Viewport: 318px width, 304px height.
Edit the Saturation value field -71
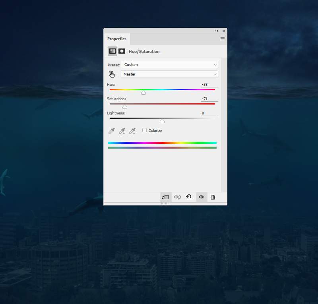pos(209,99)
